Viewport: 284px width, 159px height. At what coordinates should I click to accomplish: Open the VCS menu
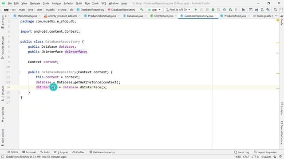coord(103,3)
